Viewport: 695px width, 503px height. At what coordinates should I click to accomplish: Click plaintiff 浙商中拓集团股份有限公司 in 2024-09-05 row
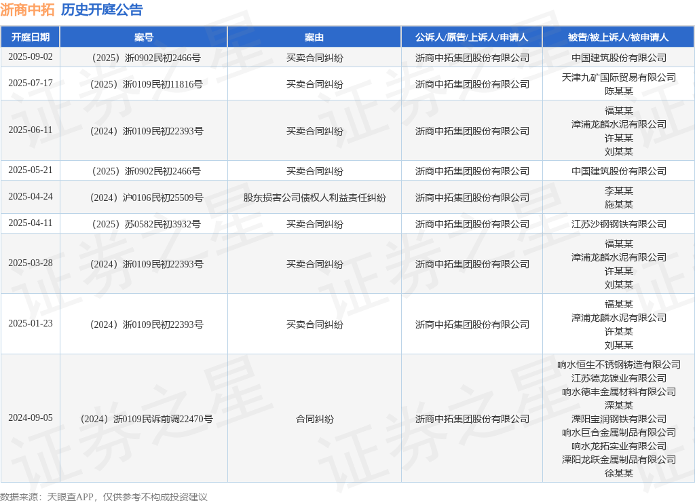(472, 419)
